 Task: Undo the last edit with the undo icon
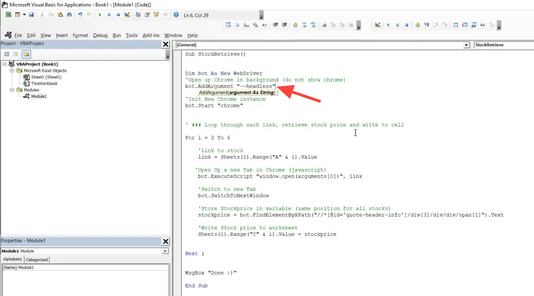tap(79, 14)
